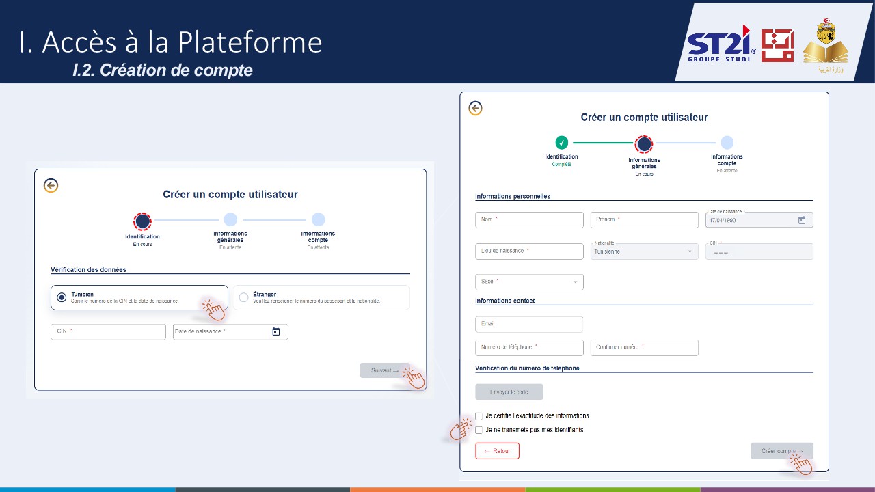Click the back arrow icon in left form
This screenshot has width=875, height=492.
pyautogui.click(x=51, y=186)
